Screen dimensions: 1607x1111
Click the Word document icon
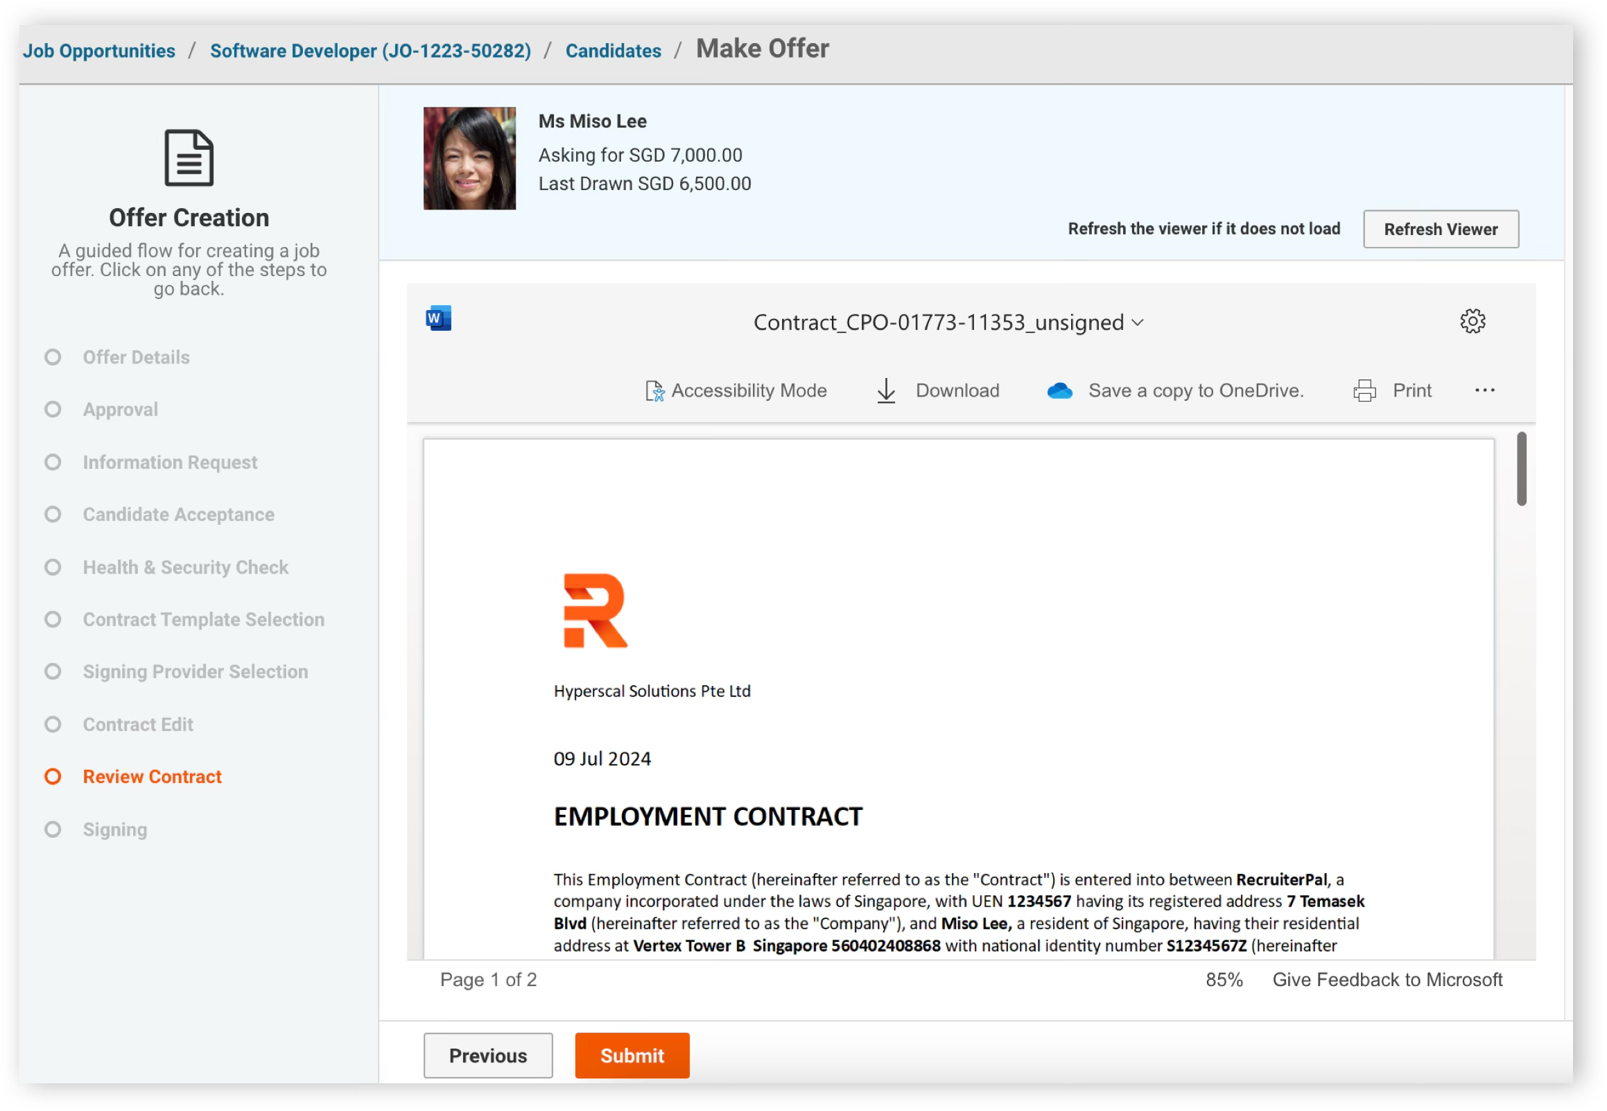tap(438, 318)
